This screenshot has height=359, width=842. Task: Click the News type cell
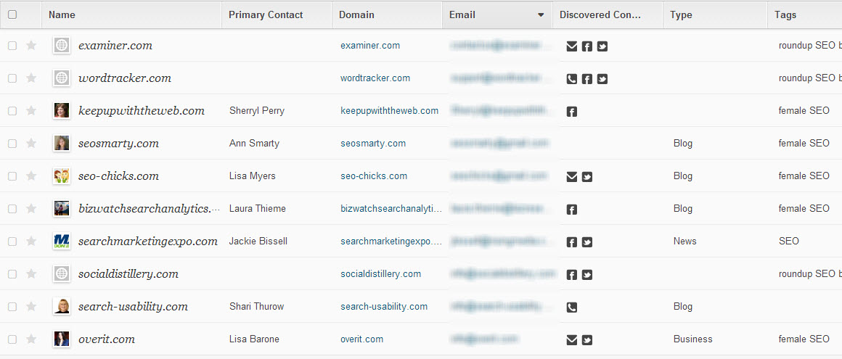click(x=684, y=242)
